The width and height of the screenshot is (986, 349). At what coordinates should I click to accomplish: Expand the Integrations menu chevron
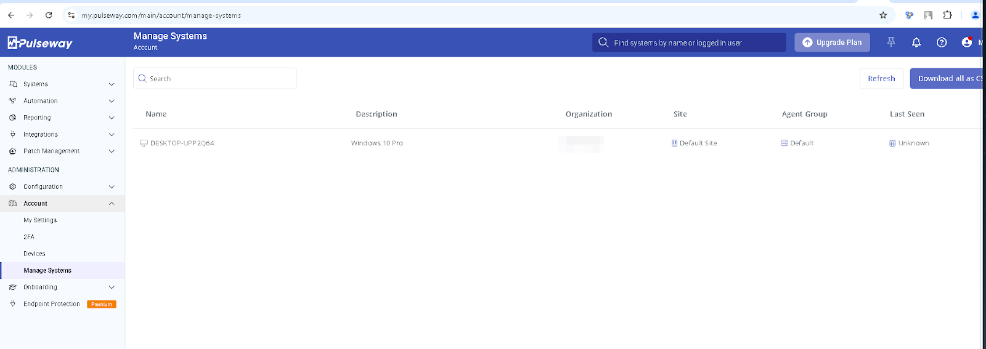[x=112, y=134]
